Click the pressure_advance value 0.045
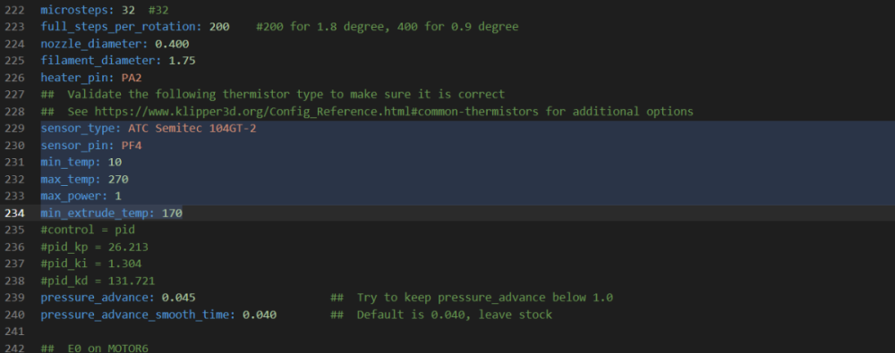Viewport: 895px width, 353px height. point(179,298)
